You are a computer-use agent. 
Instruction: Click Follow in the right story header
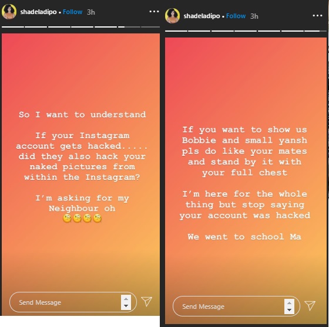pyautogui.click(x=236, y=16)
